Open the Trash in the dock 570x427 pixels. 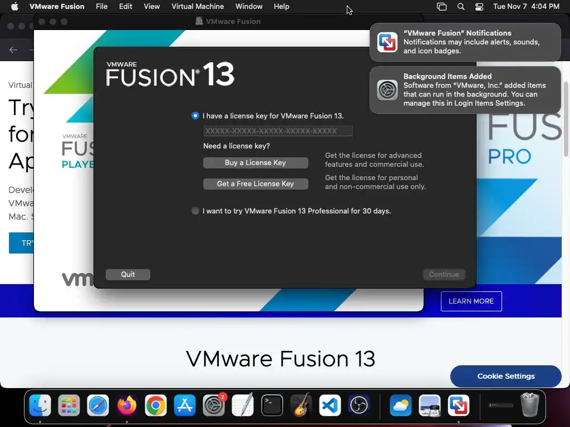point(530,405)
